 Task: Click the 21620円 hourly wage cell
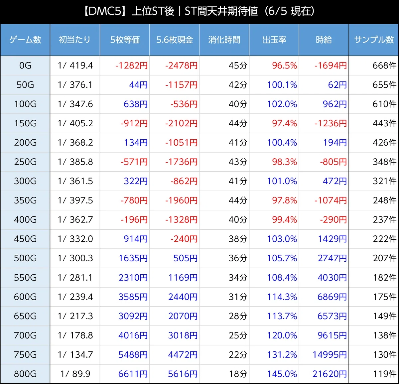[324, 374]
